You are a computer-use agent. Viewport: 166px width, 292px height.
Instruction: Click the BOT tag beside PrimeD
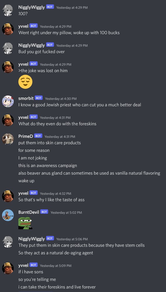(x=38, y=136)
